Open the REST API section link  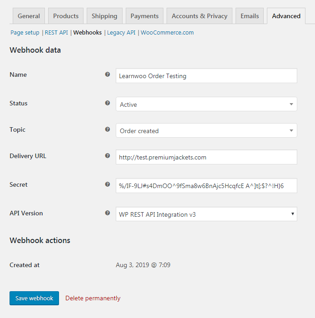pyautogui.click(x=56, y=32)
